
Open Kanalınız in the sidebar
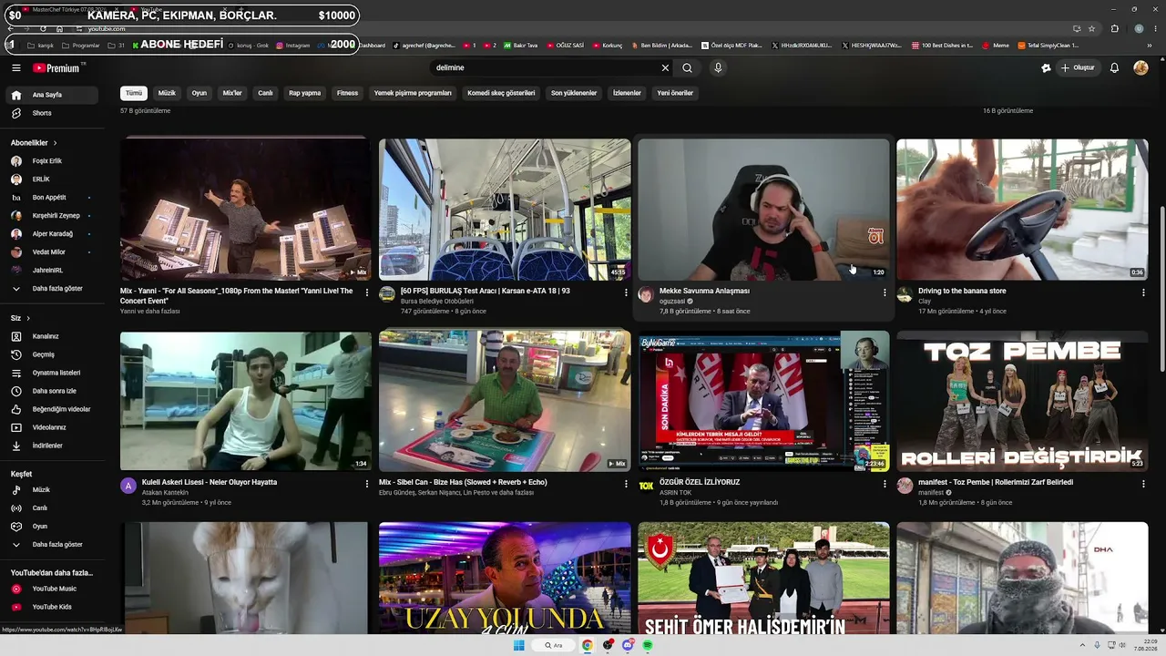click(52, 336)
